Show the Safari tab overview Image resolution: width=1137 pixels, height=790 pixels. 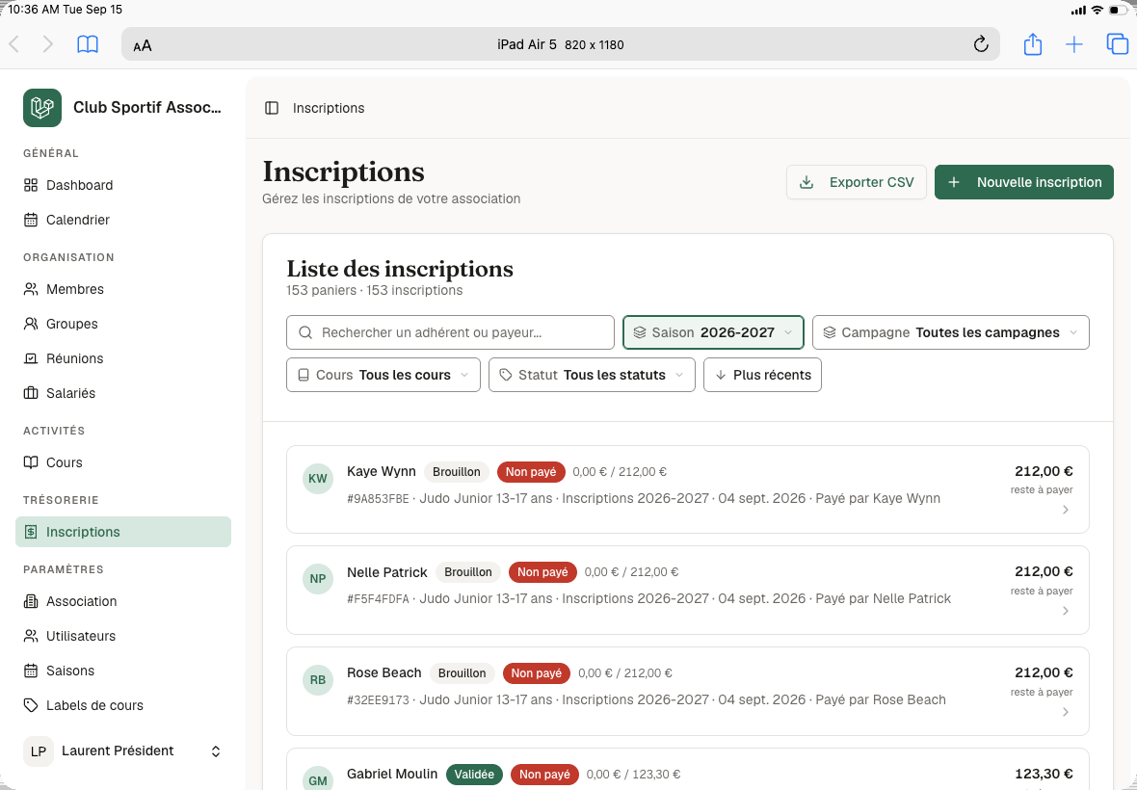pos(1118,44)
